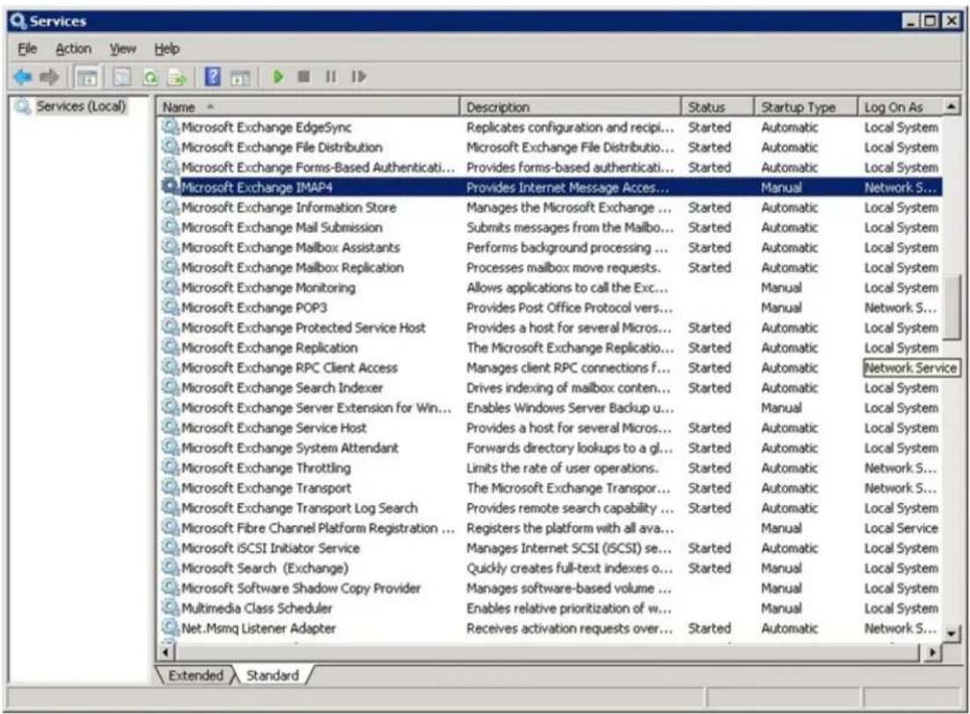Click the Back arrow toolbar icon
Screen dimensions: 970x714
click(x=22, y=77)
